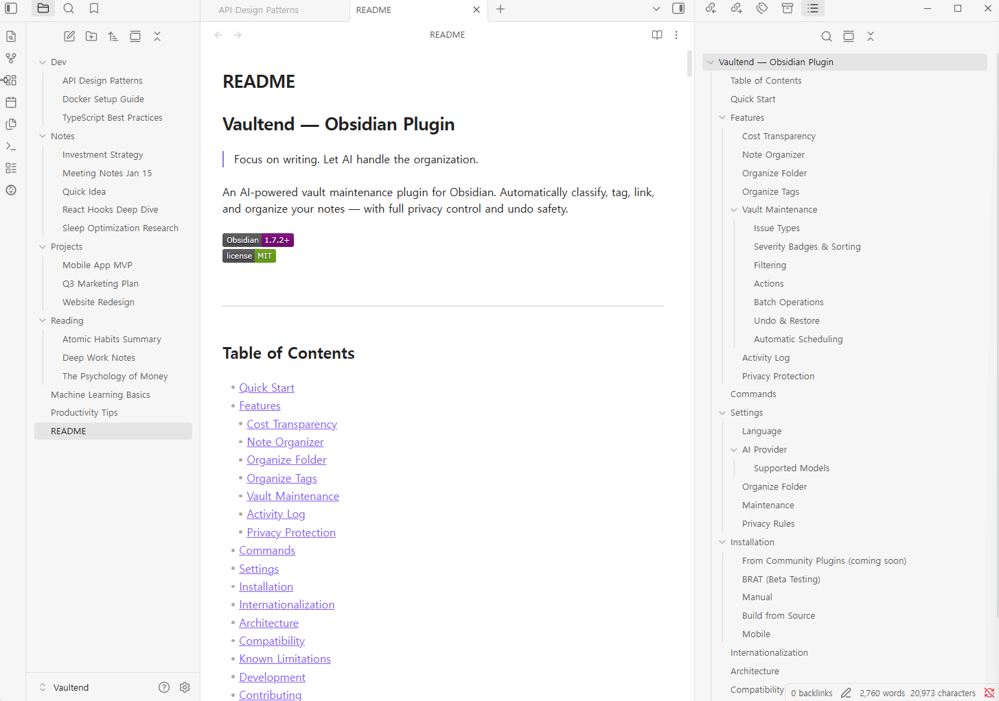999x701 pixels.
Task: Show the outline pane list icon
Action: [813, 8]
